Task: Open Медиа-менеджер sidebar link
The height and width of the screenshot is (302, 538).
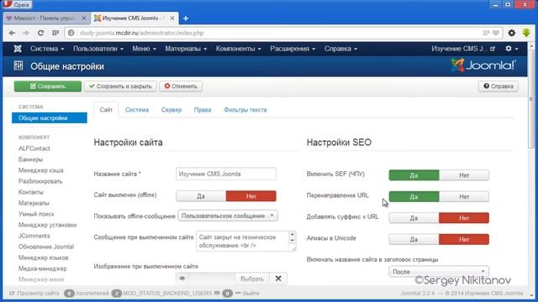Action: [43, 268]
